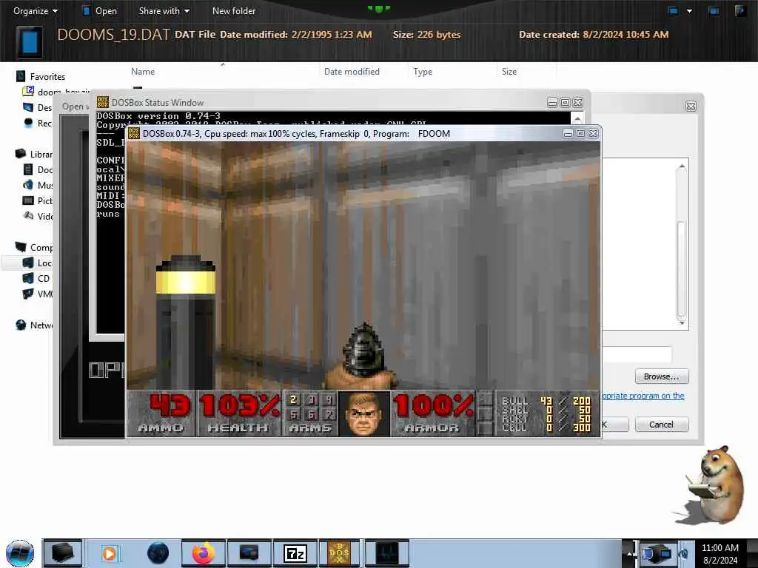The height and width of the screenshot is (568, 758).
Task: Open Firefox from the taskbar
Action: click(x=204, y=553)
